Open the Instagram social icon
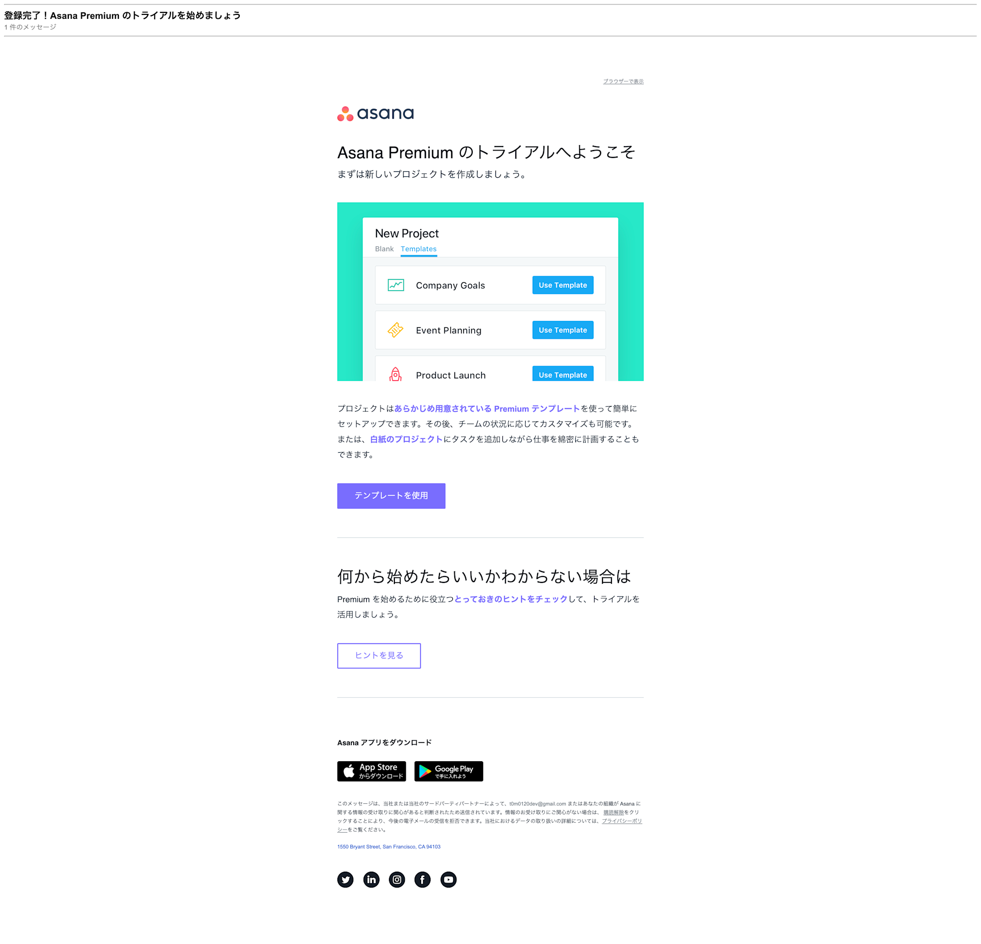This screenshot has width=981, height=944. (x=397, y=880)
